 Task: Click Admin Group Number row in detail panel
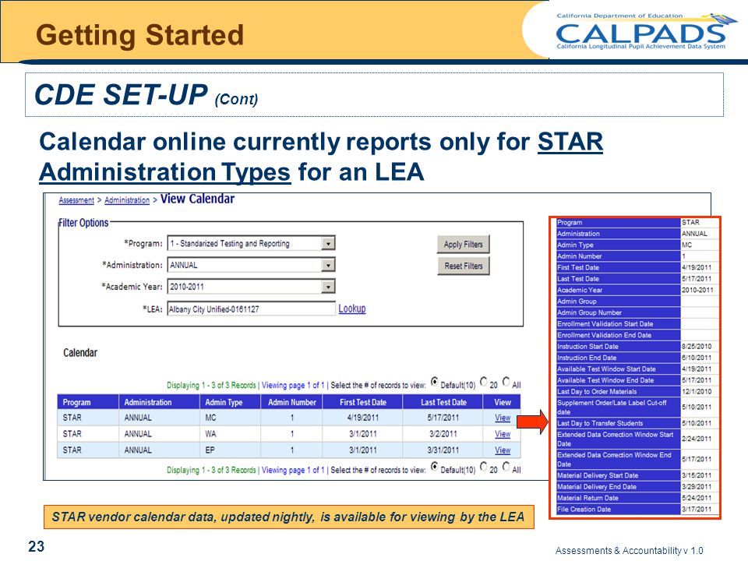pyautogui.click(x=637, y=312)
